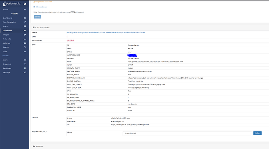Click the Host grid icon
Screen dimensions: 269x149
[x=25, y=51]
